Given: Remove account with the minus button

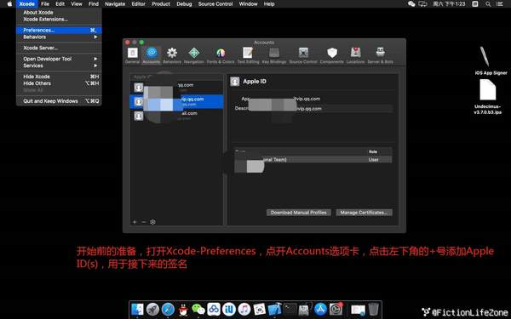Looking at the screenshot, I should [x=144, y=222].
